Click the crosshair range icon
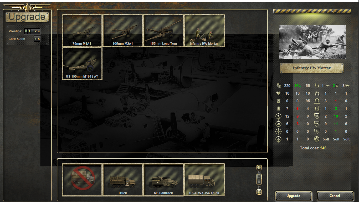Image resolution: width=359 pixels, height=202 pixels. 317,101
